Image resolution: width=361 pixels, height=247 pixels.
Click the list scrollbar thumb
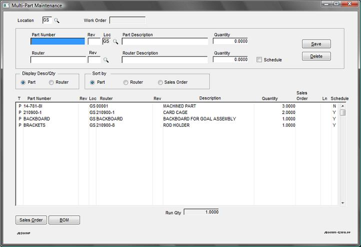[343, 112]
